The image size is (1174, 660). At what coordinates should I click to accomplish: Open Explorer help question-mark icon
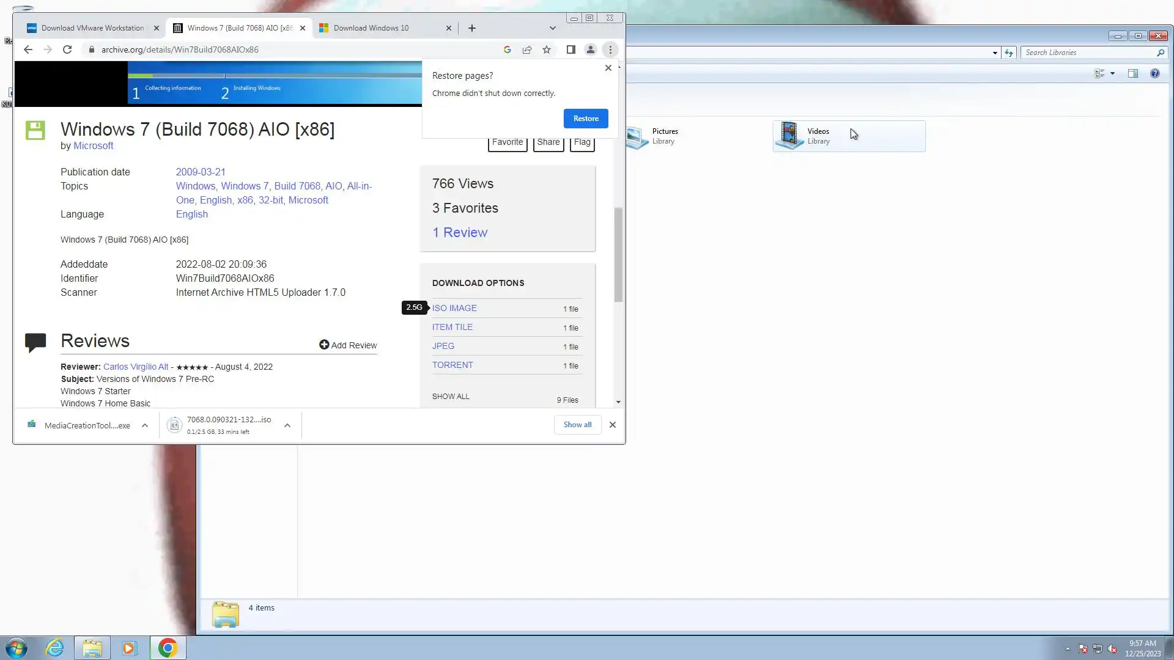click(x=1154, y=73)
